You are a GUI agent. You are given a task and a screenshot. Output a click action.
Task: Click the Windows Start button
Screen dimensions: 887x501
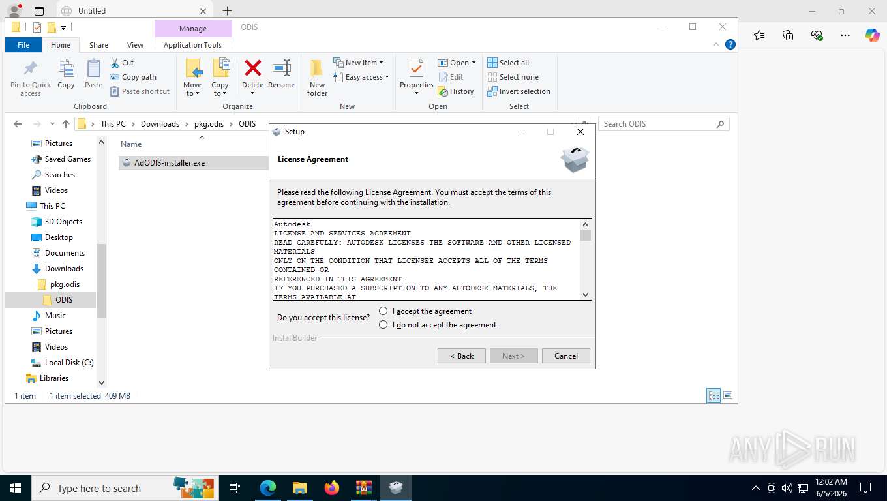click(x=15, y=488)
